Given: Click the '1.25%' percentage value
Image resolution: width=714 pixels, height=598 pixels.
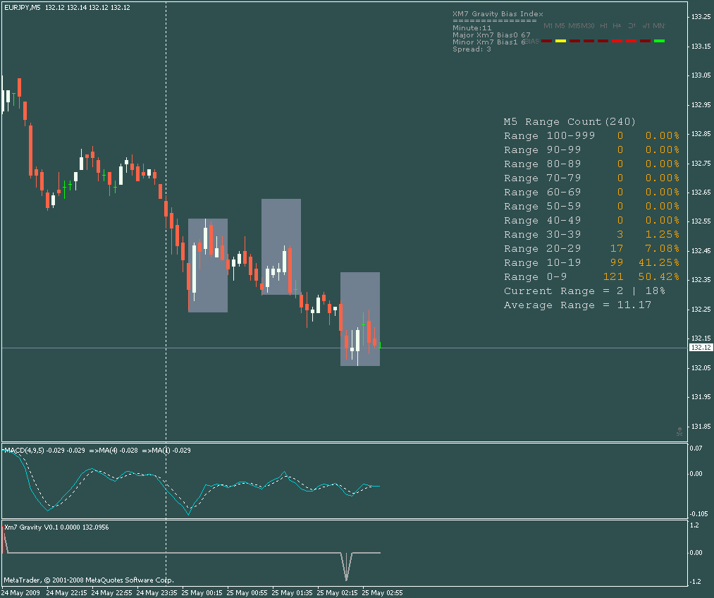Looking at the screenshot, I should tap(663, 235).
